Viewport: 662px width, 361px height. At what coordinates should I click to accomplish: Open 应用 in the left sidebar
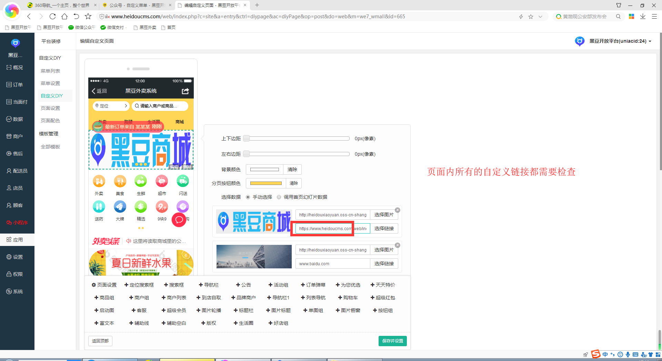17,240
